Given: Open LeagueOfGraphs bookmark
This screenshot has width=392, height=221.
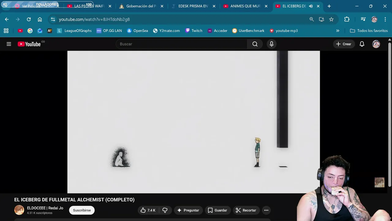Looking at the screenshot, I should 74,31.
